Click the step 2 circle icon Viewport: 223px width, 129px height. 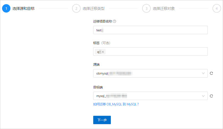(76, 8)
